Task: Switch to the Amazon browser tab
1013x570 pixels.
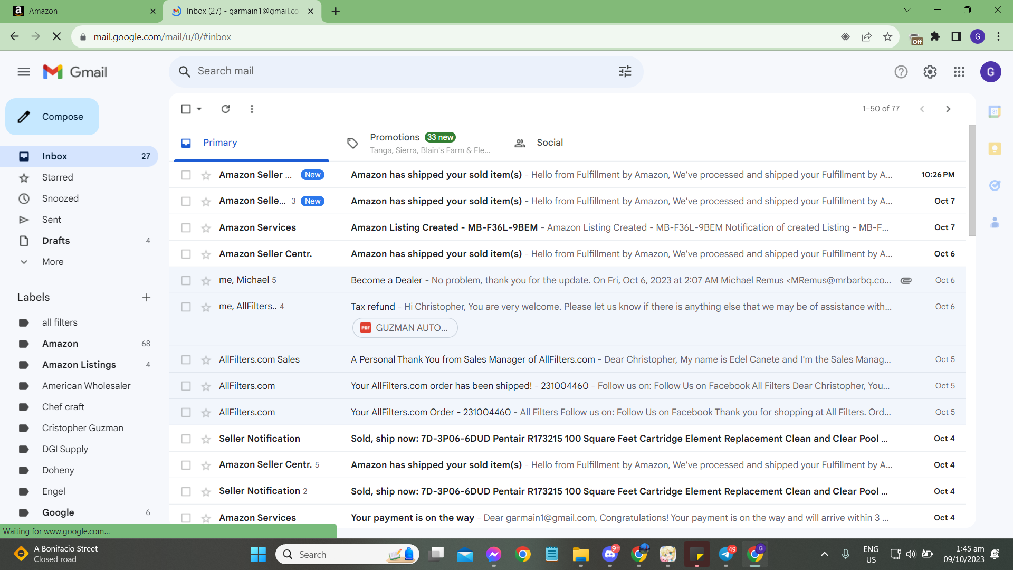Action: coord(82,11)
